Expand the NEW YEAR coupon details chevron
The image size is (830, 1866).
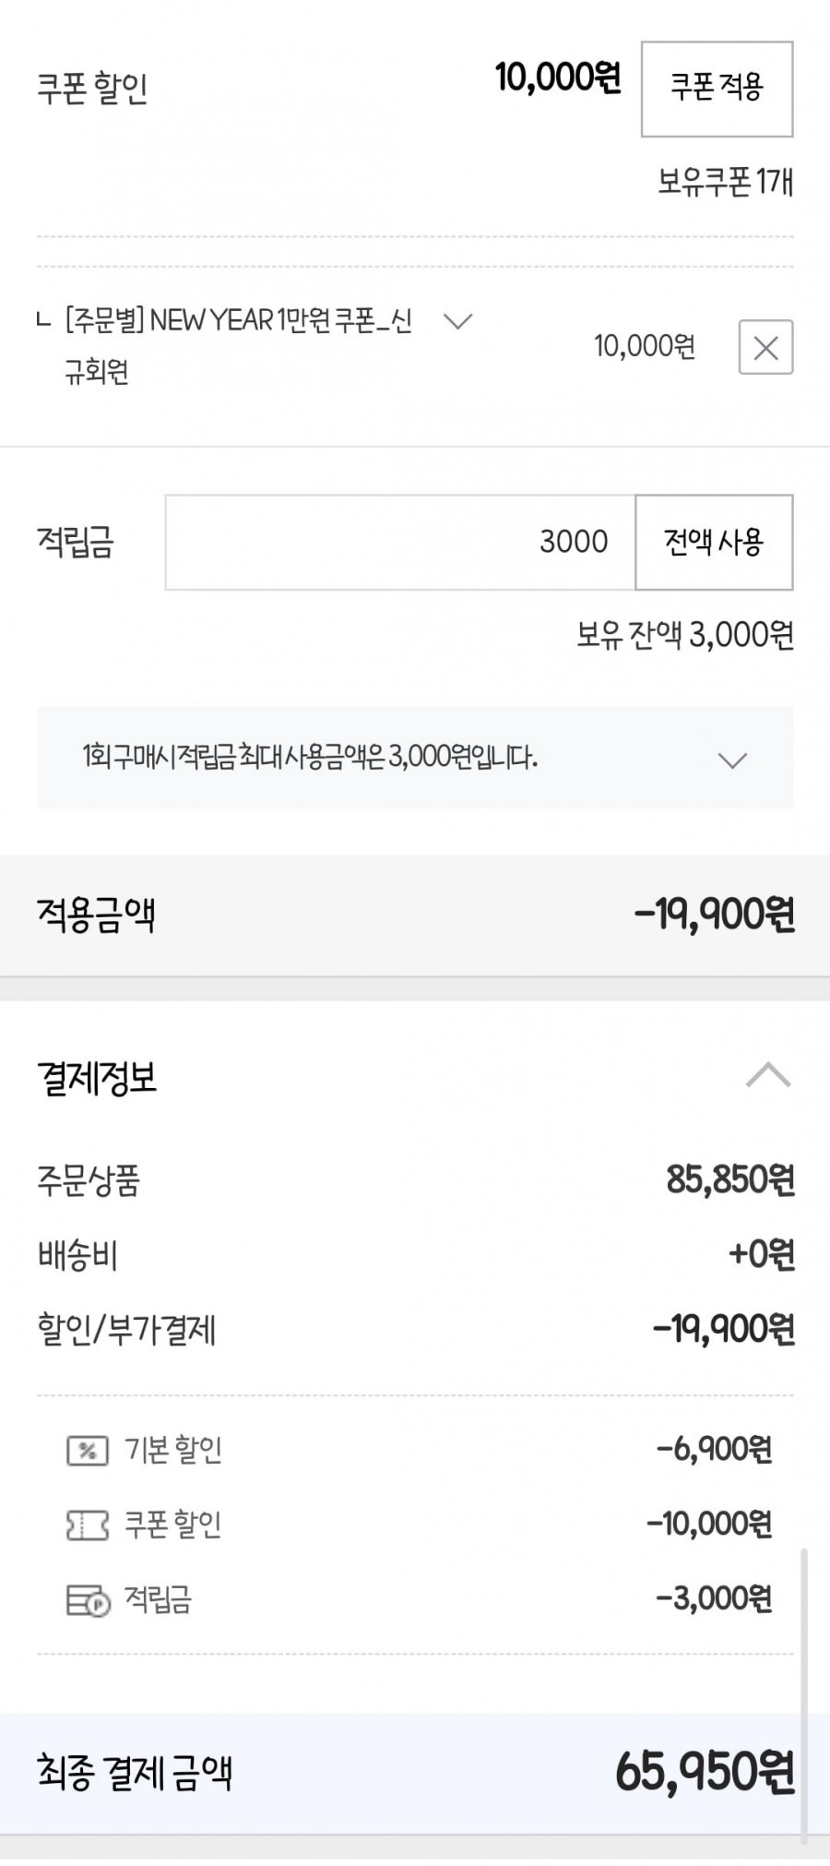(x=457, y=321)
